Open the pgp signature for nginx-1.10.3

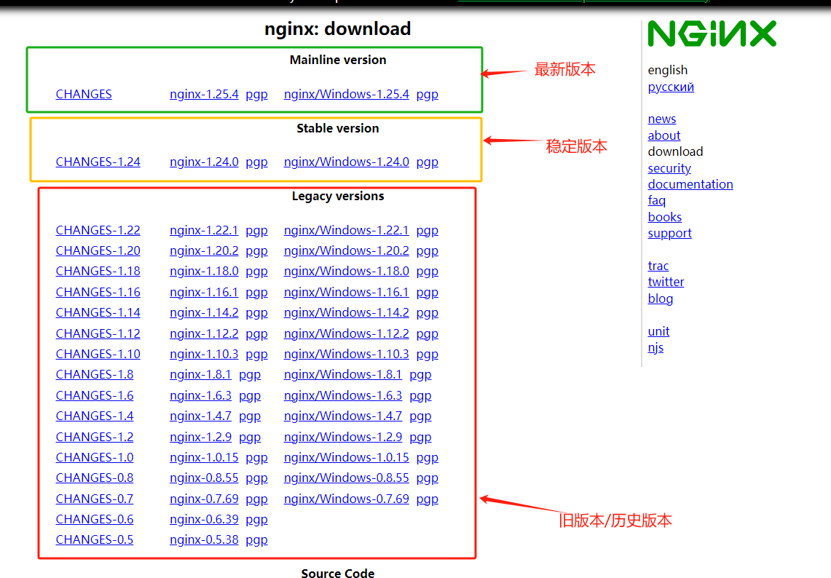[256, 354]
